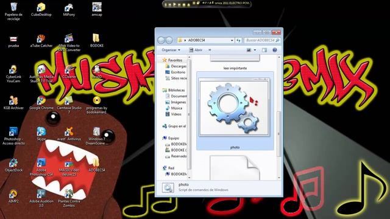Launch the AIMP2 desktop shortcut
The width and height of the screenshot is (390, 219).
[x=13, y=196]
